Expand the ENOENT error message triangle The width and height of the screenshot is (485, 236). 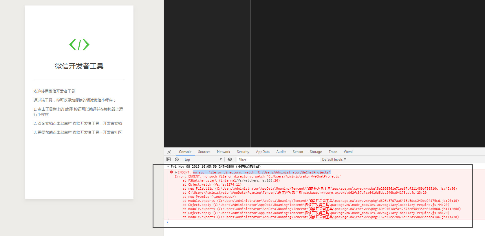176,172
